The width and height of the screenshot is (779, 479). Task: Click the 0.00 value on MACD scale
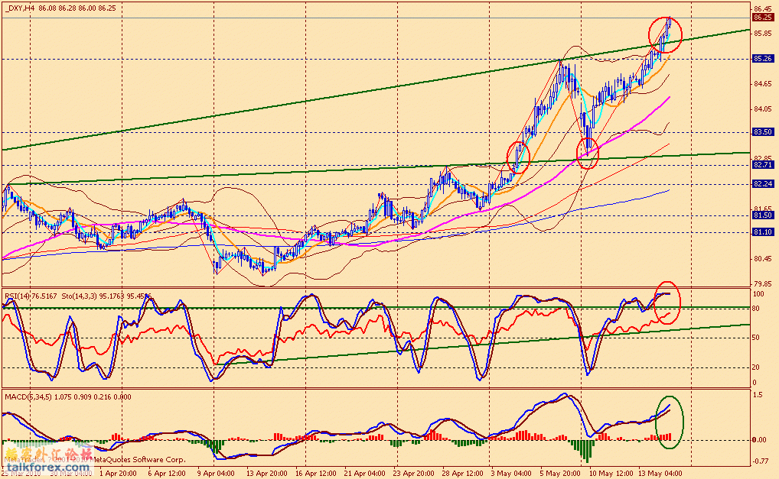(x=759, y=440)
